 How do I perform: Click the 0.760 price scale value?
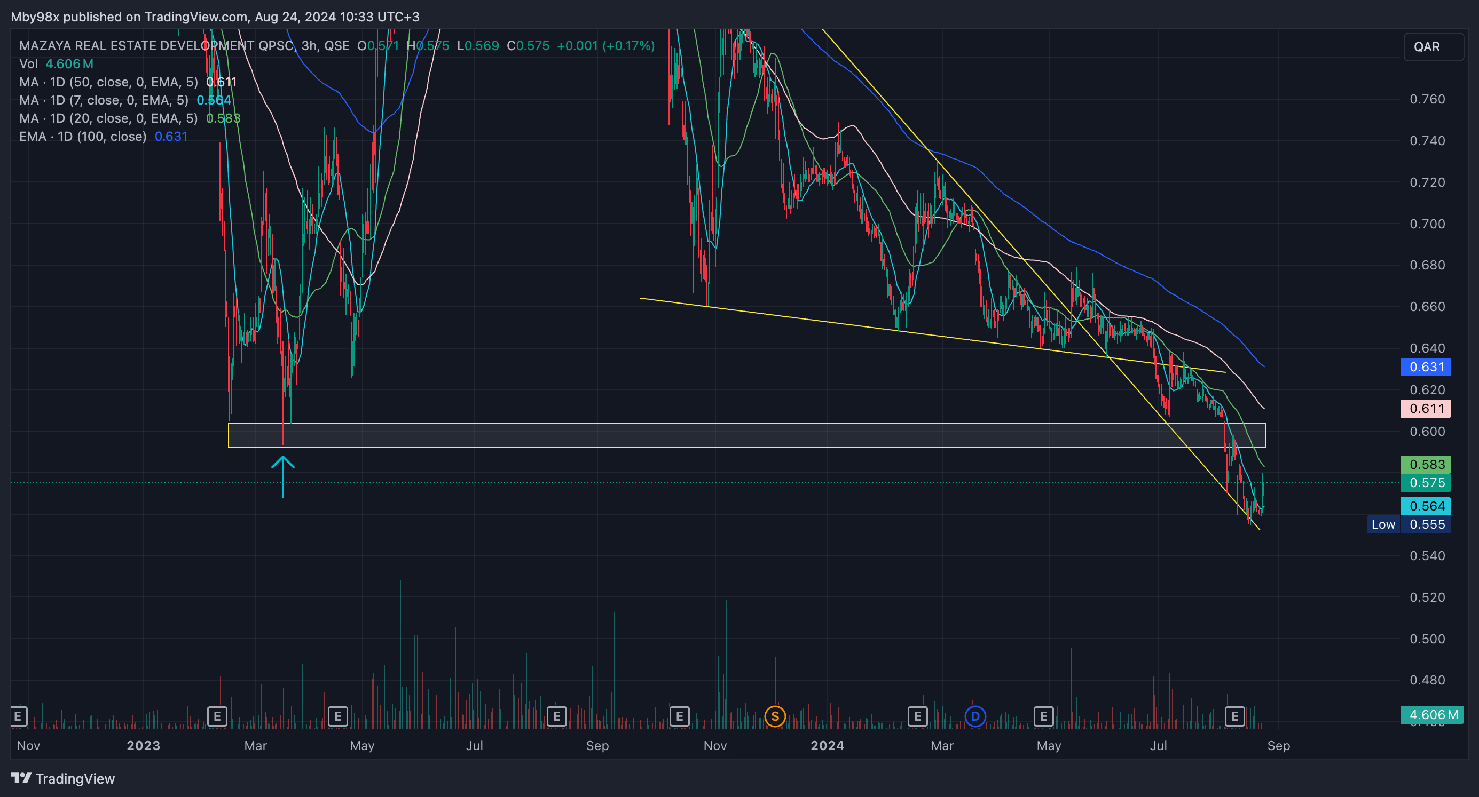(x=1427, y=99)
